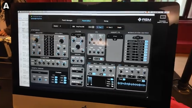Image resolution: width=192 pixels, height=108 pixels.
Task: Open the LFO Wave selector
Action: (x=122, y=76)
